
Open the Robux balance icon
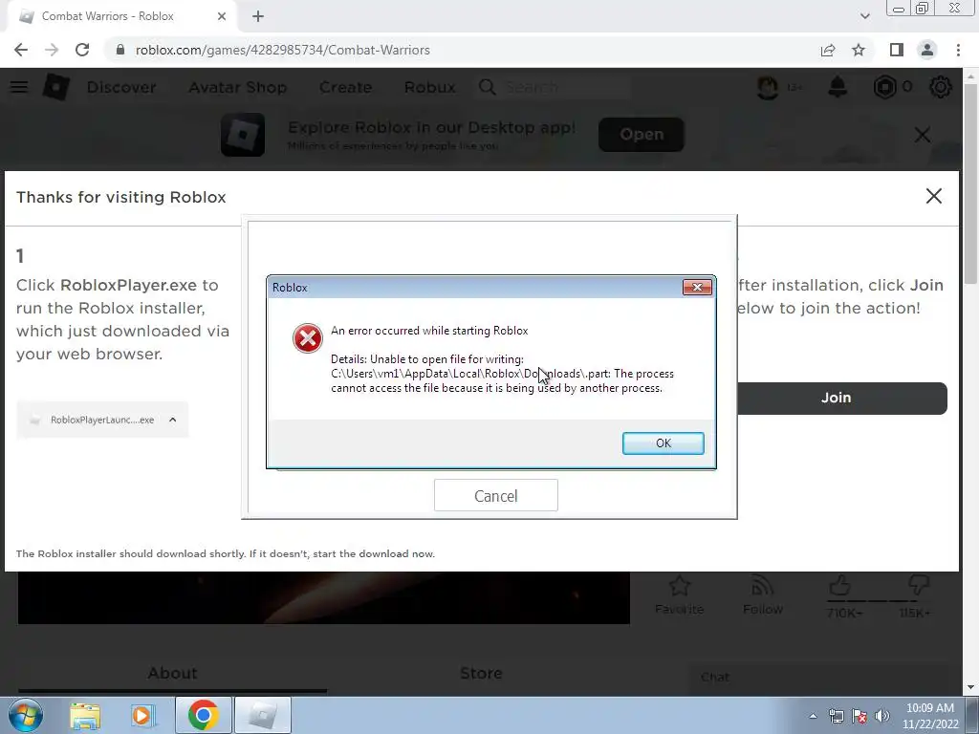point(884,87)
